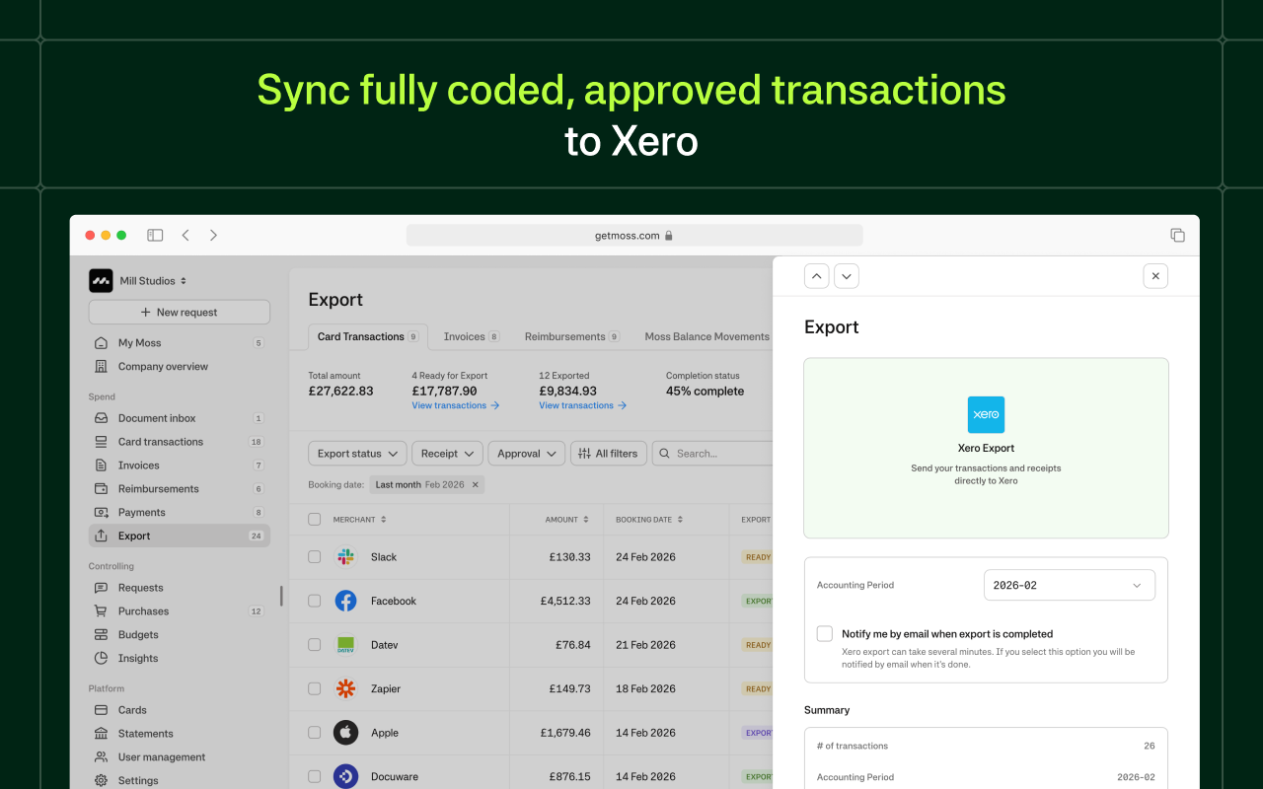Switch to Card Transactions tab

[368, 336]
